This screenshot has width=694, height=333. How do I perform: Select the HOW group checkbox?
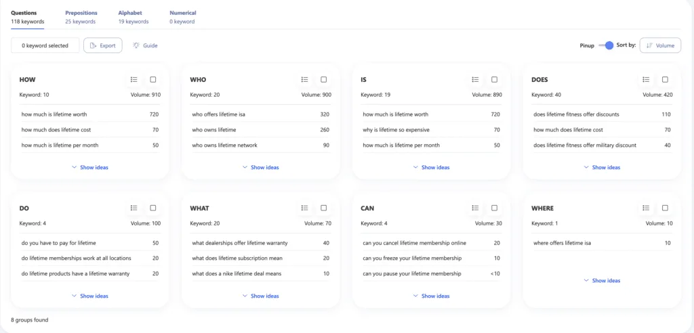[153, 80]
